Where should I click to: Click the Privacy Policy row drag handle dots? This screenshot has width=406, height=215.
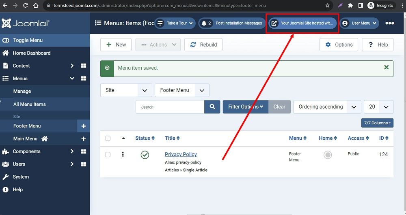[x=123, y=154]
